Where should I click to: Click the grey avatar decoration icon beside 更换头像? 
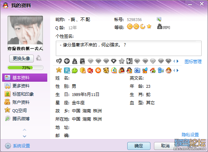coord(39,58)
